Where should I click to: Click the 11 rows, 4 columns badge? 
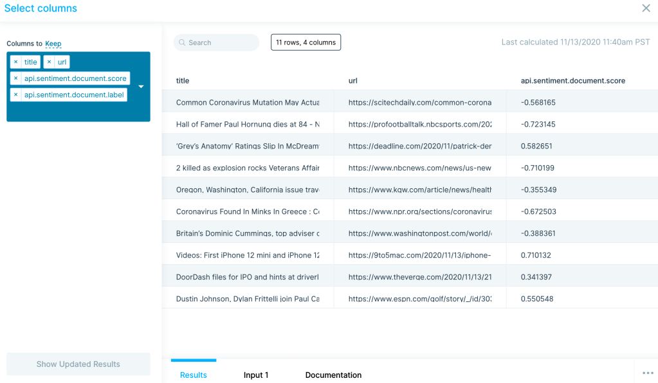tap(306, 42)
